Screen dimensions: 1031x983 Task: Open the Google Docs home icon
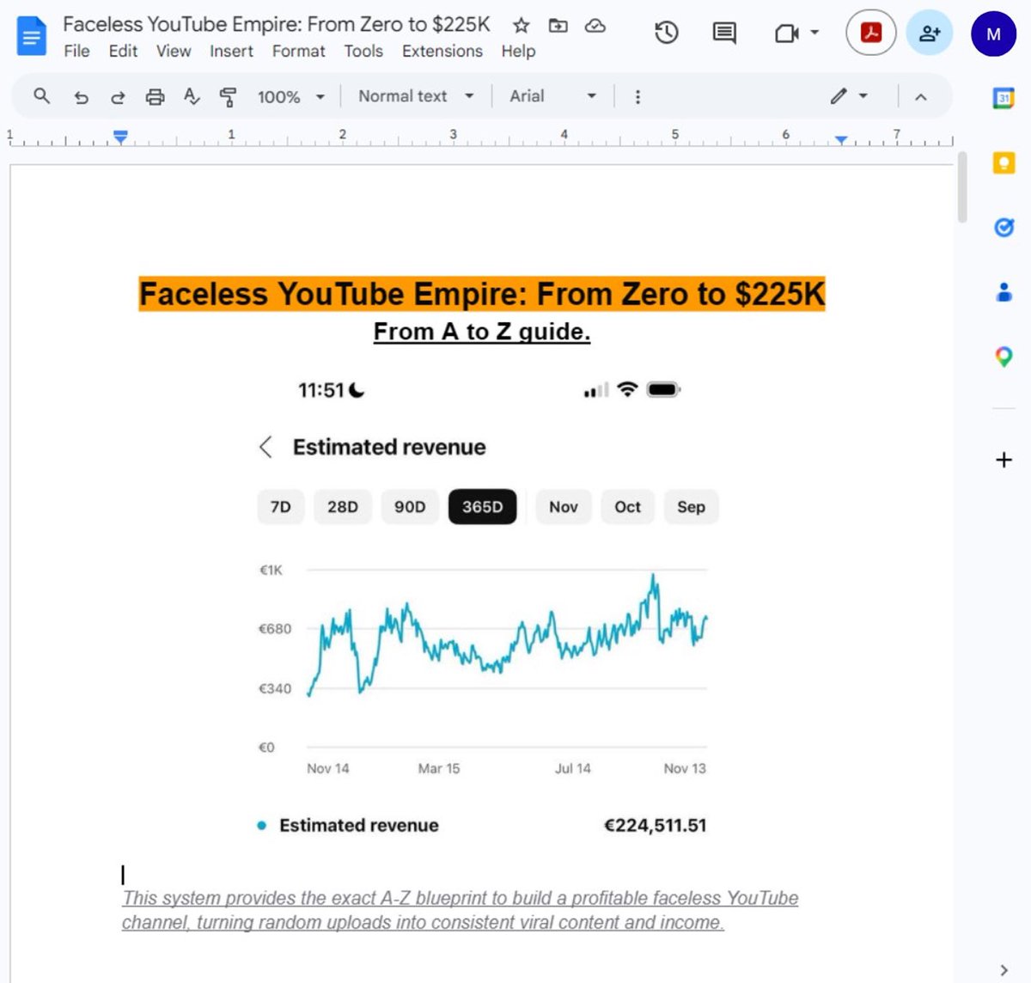tap(32, 37)
